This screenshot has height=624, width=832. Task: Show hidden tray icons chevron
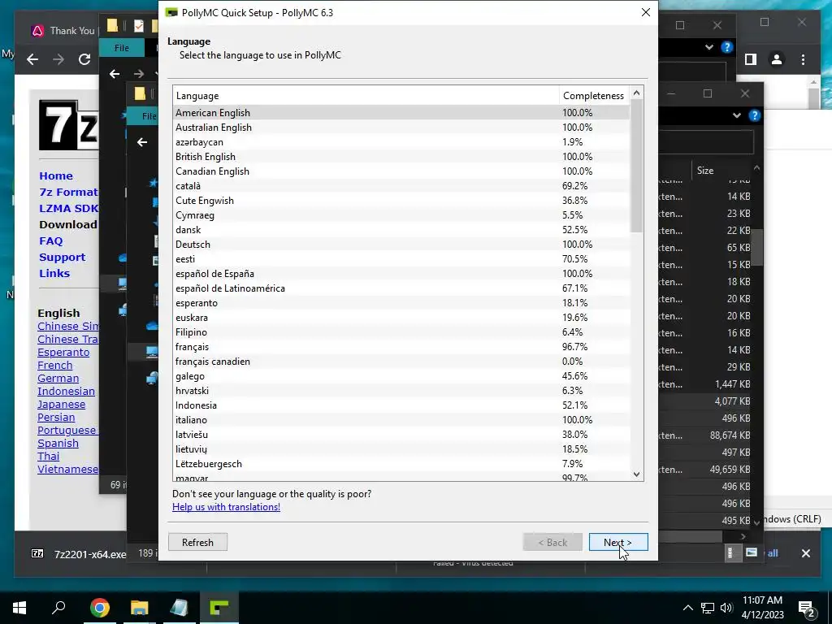point(687,608)
